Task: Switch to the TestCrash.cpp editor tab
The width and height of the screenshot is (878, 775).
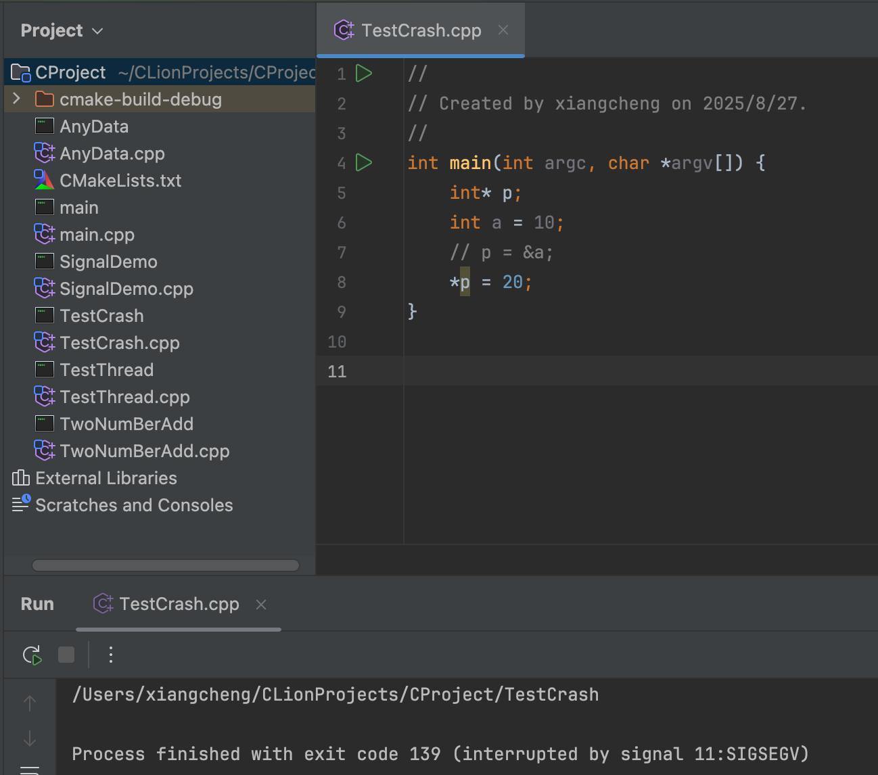Action: (x=421, y=30)
